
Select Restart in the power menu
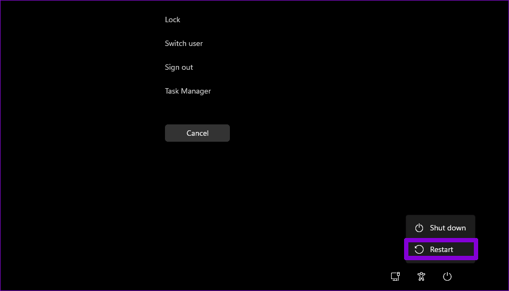click(441, 249)
